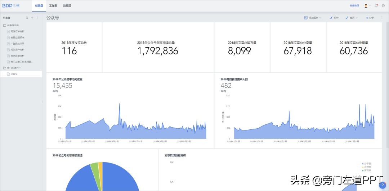Viewport: 389px width, 191px height.
Task: Toggle the green legend item
Action: tap(367, 170)
